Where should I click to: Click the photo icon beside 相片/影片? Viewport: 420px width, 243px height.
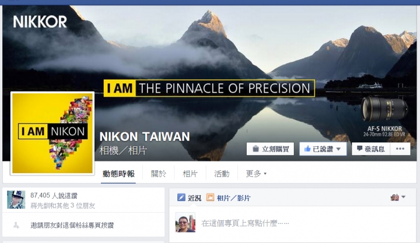210,198
